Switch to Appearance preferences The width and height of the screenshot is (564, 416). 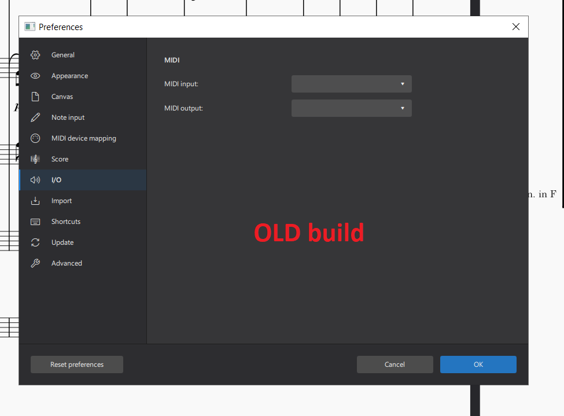83,76
